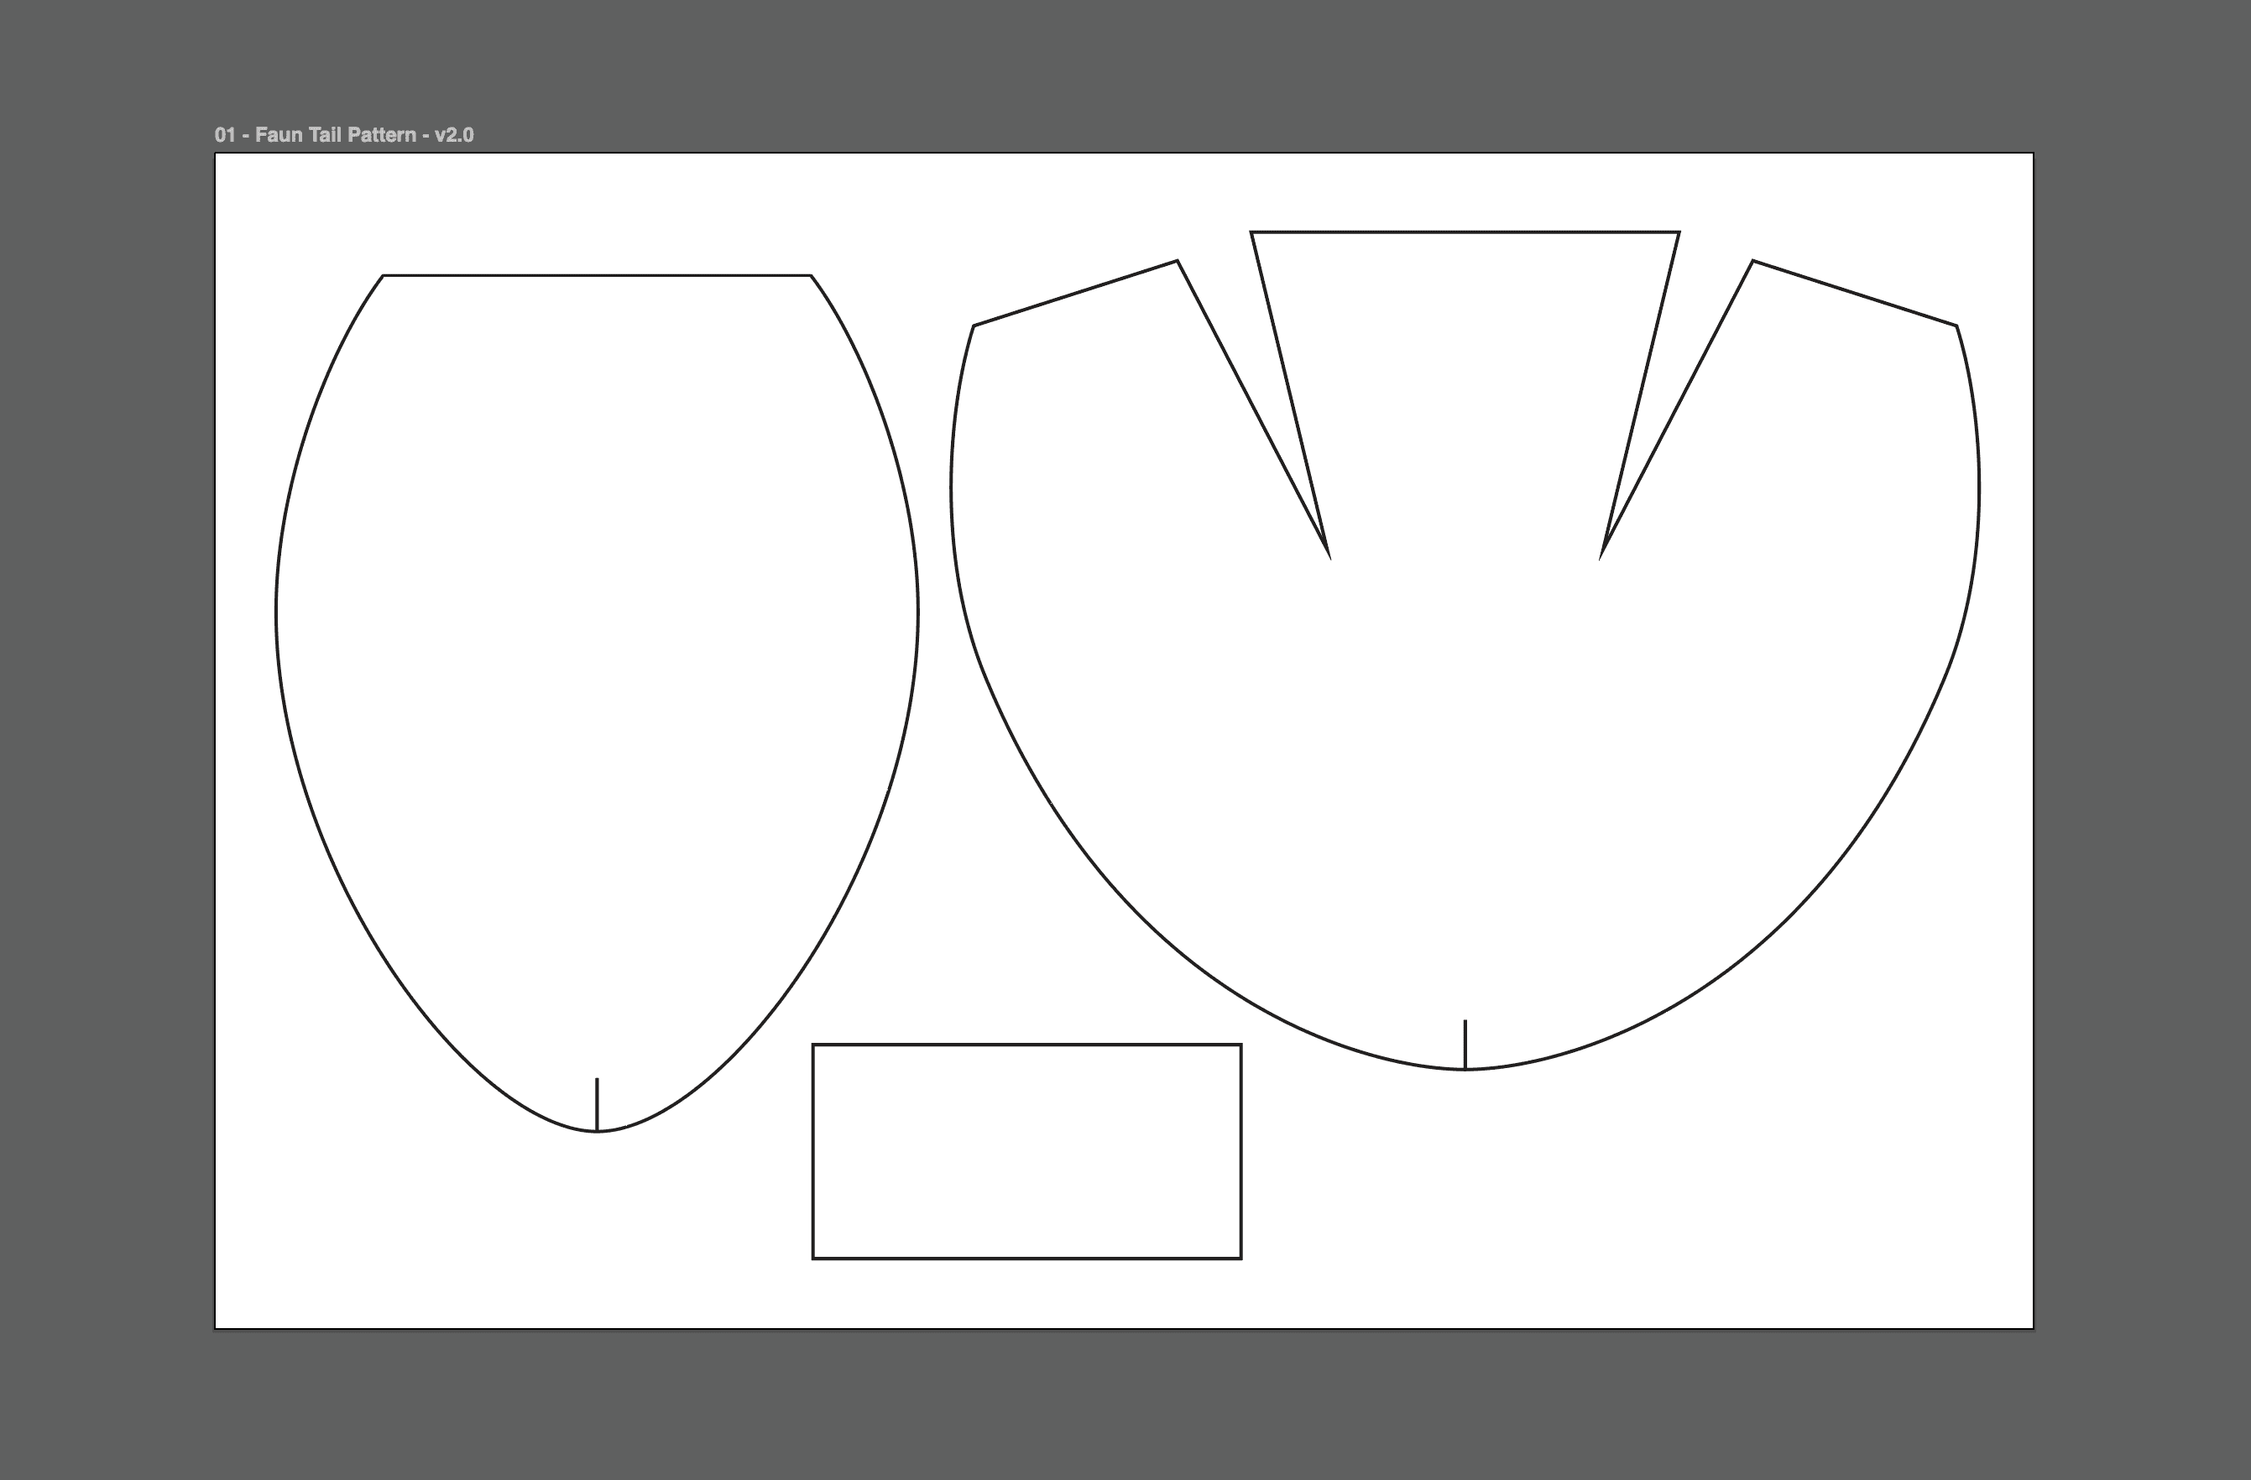Select the teardrop shape's top-left corner point
This screenshot has width=2251, height=1480.
coord(383,275)
